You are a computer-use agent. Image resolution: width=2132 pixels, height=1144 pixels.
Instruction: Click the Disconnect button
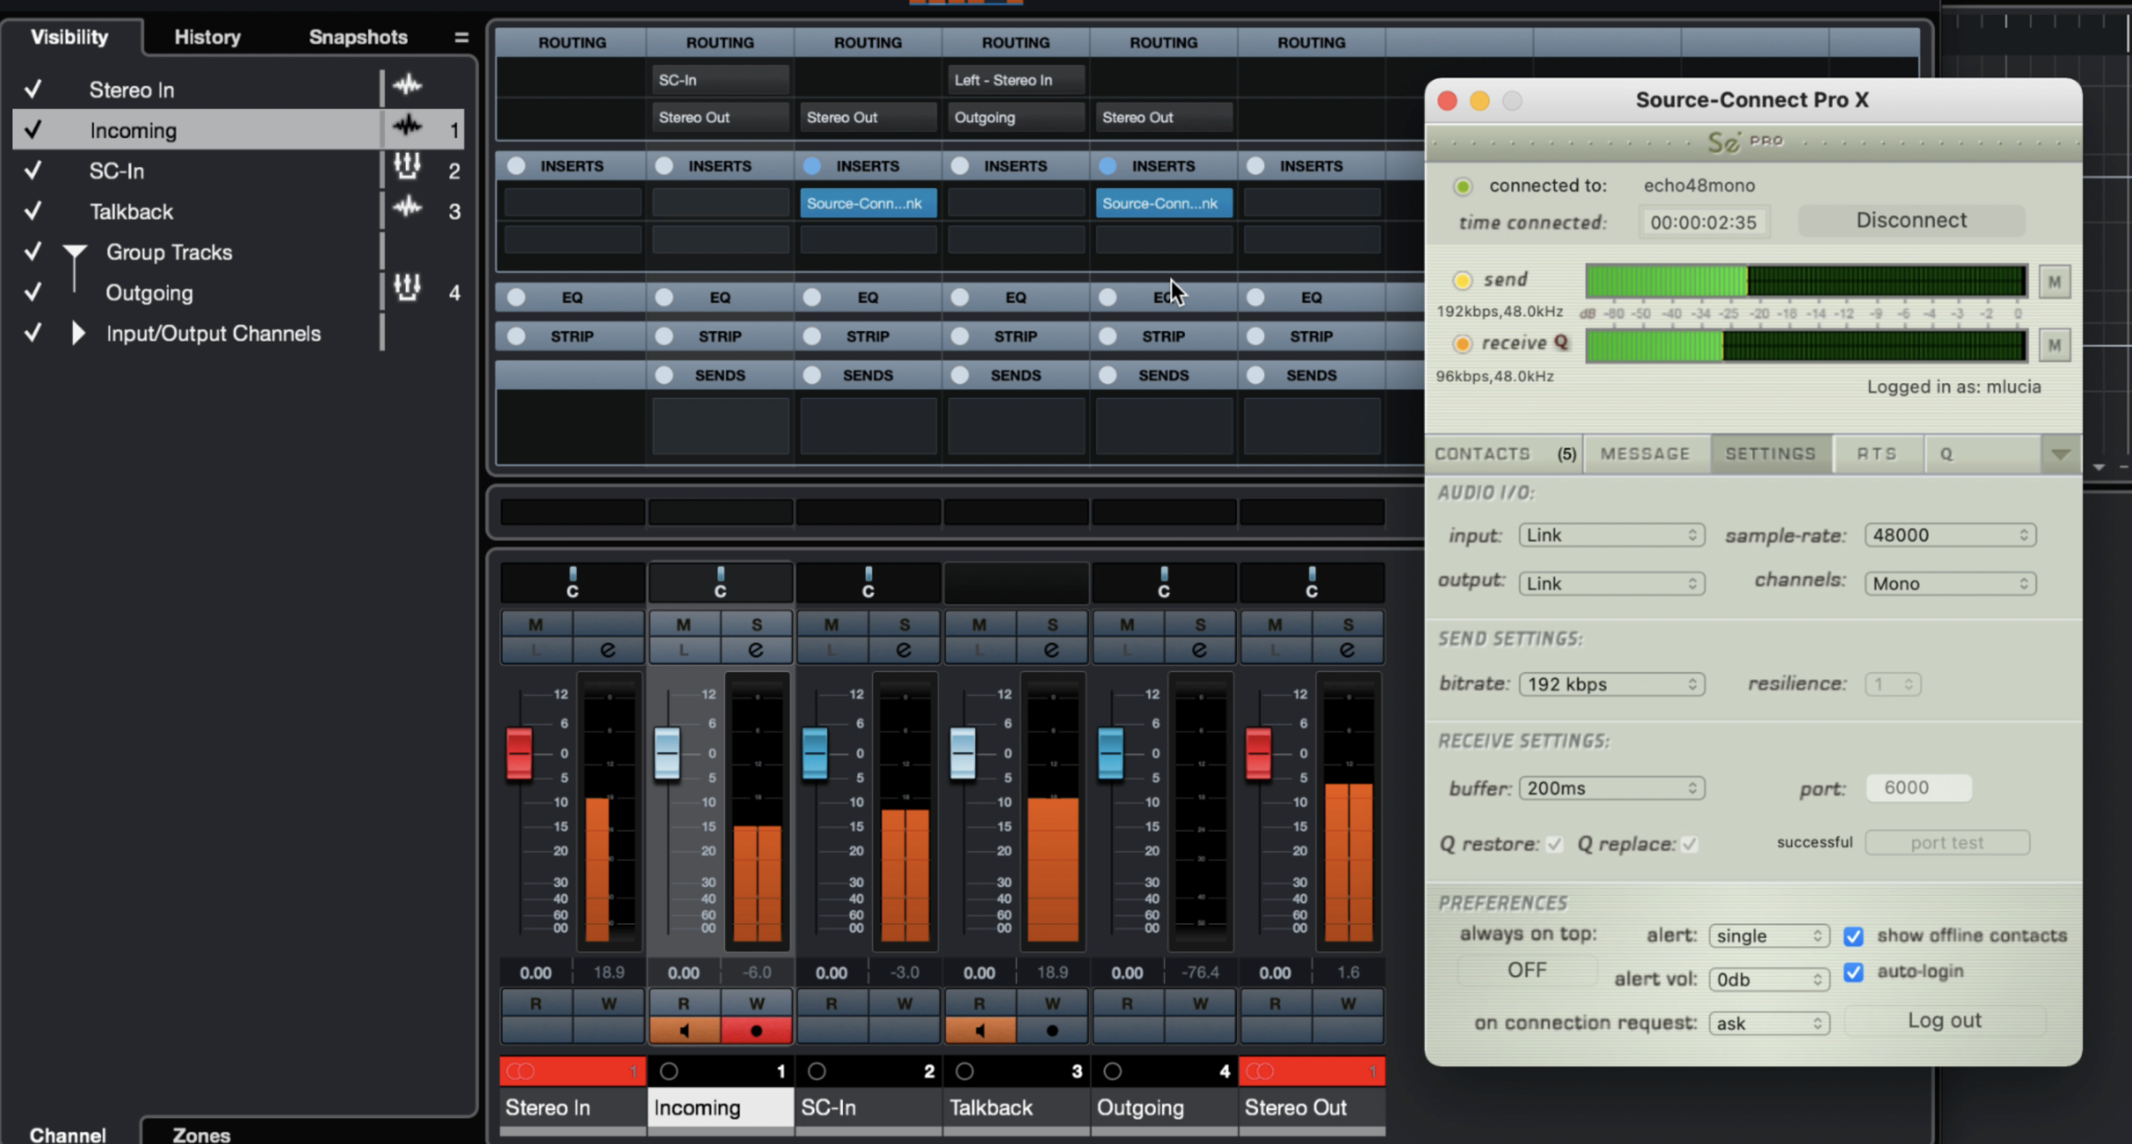click(1910, 220)
